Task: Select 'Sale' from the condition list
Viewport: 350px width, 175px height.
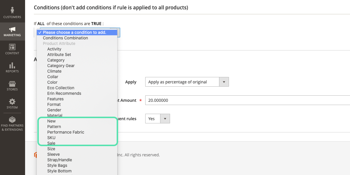Action: 51,143
